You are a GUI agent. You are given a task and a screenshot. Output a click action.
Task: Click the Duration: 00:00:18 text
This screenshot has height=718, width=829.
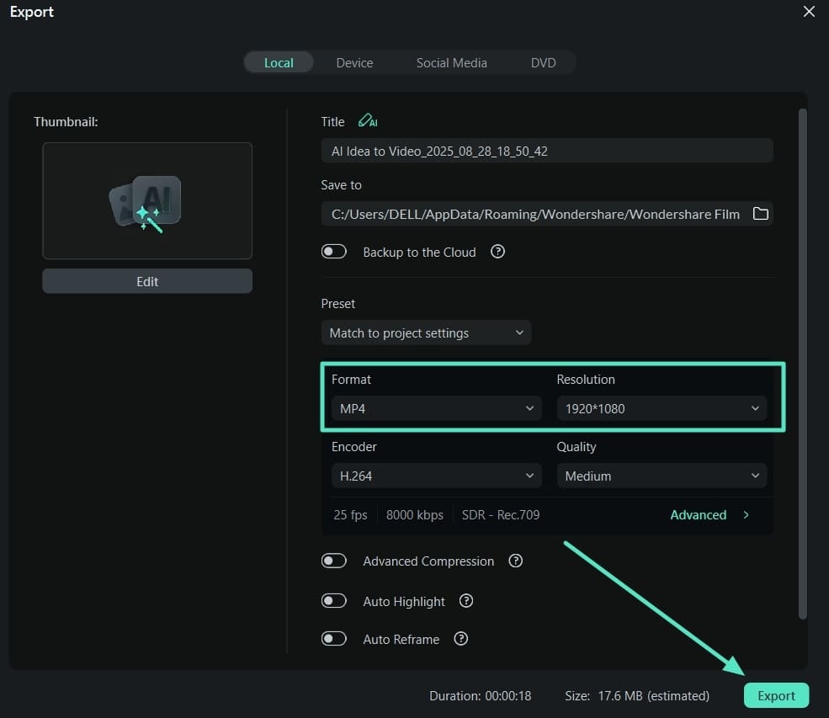click(480, 696)
